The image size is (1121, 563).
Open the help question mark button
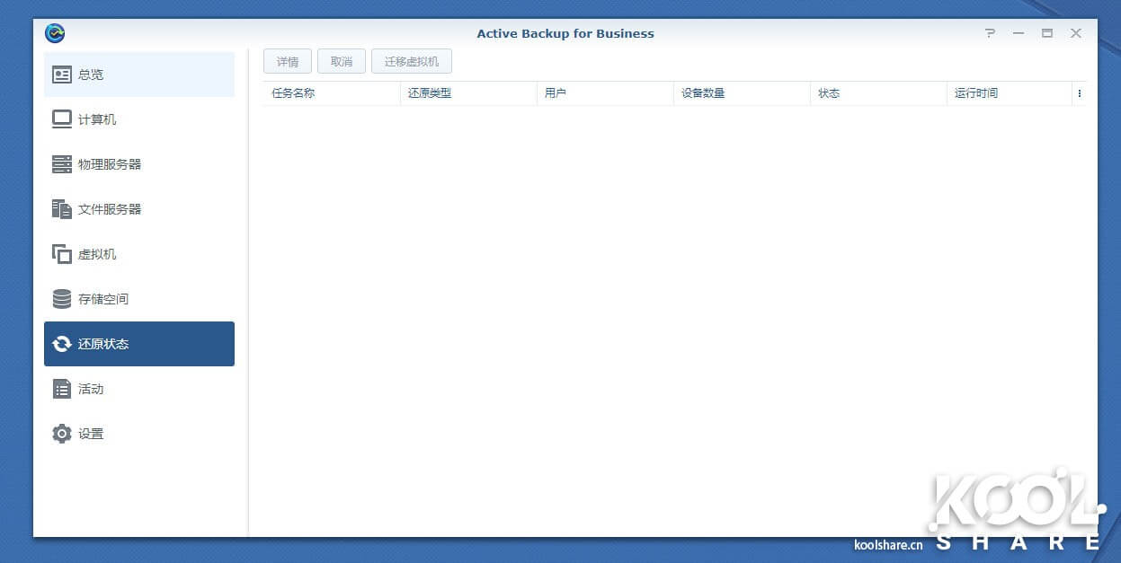(990, 33)
